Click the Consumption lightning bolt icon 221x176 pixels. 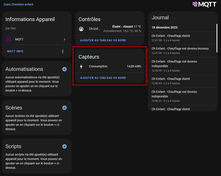tap(82, 66)
